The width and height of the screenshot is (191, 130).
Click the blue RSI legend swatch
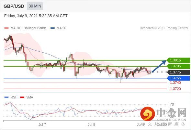[6, 97]
